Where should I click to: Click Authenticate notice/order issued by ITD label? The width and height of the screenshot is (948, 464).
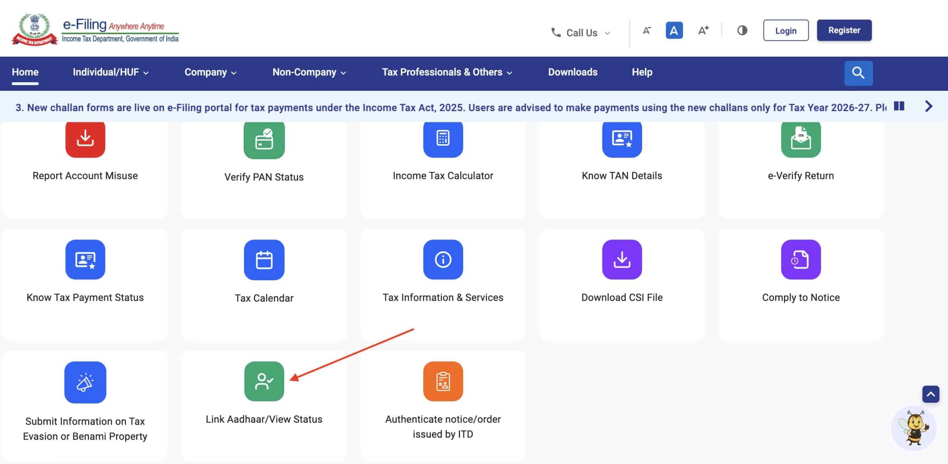point(443,427)
